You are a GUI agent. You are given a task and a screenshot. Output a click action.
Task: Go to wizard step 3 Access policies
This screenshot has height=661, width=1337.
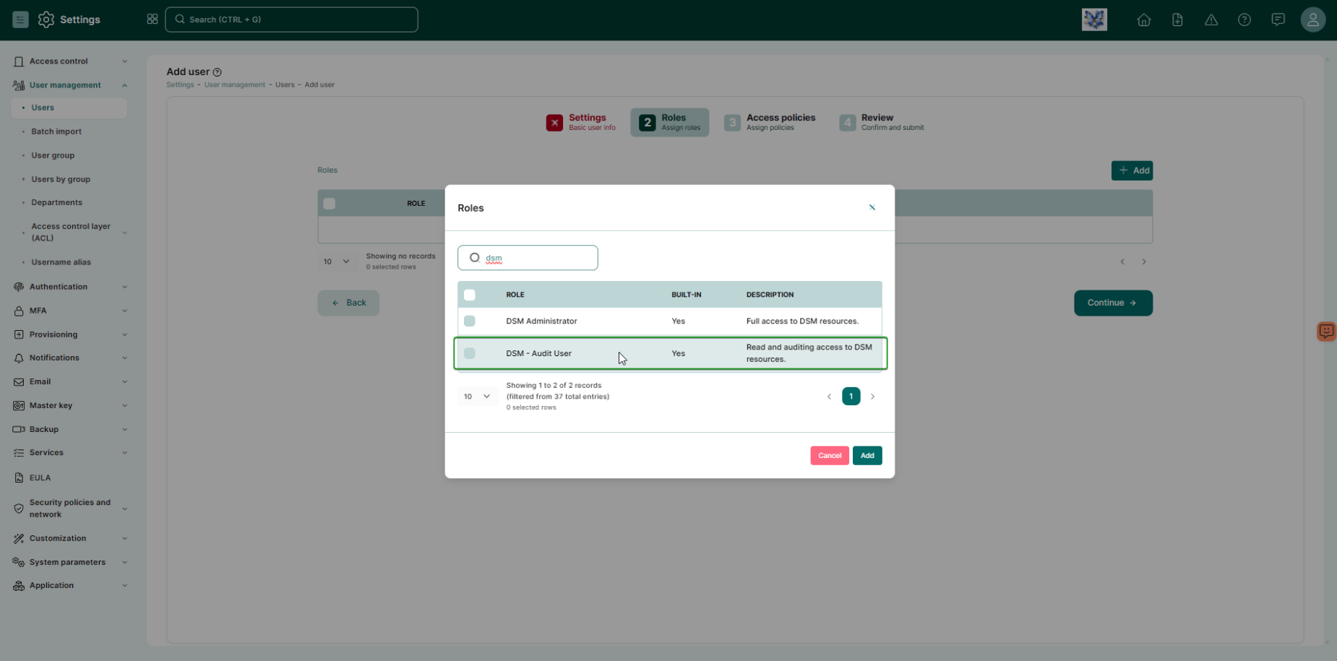[x=770, y=122]
